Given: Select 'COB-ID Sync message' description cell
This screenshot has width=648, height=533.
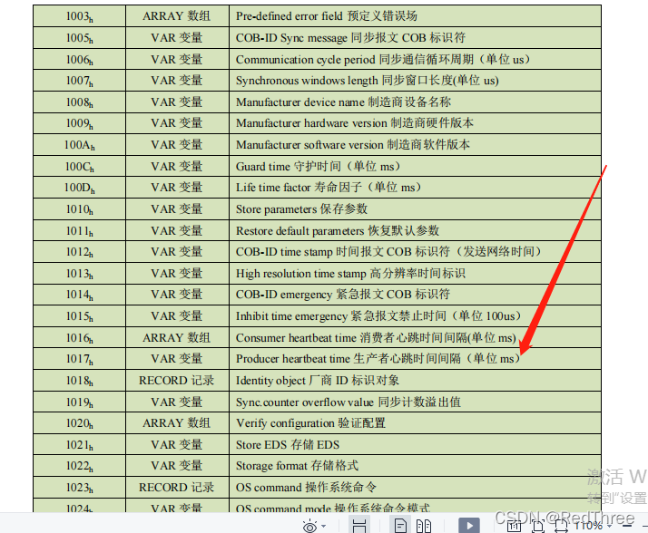Looking at the screenshot, I should 415,38.
